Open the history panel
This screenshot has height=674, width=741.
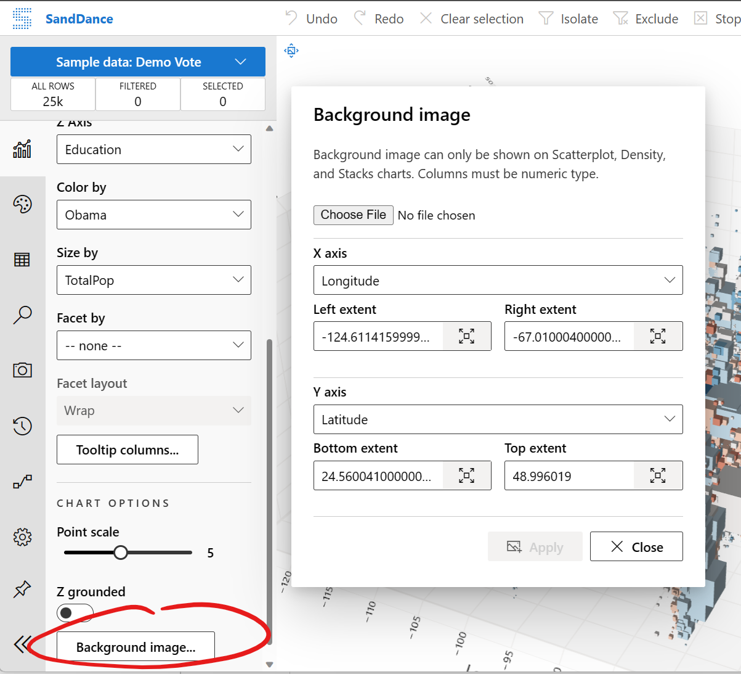23,425
